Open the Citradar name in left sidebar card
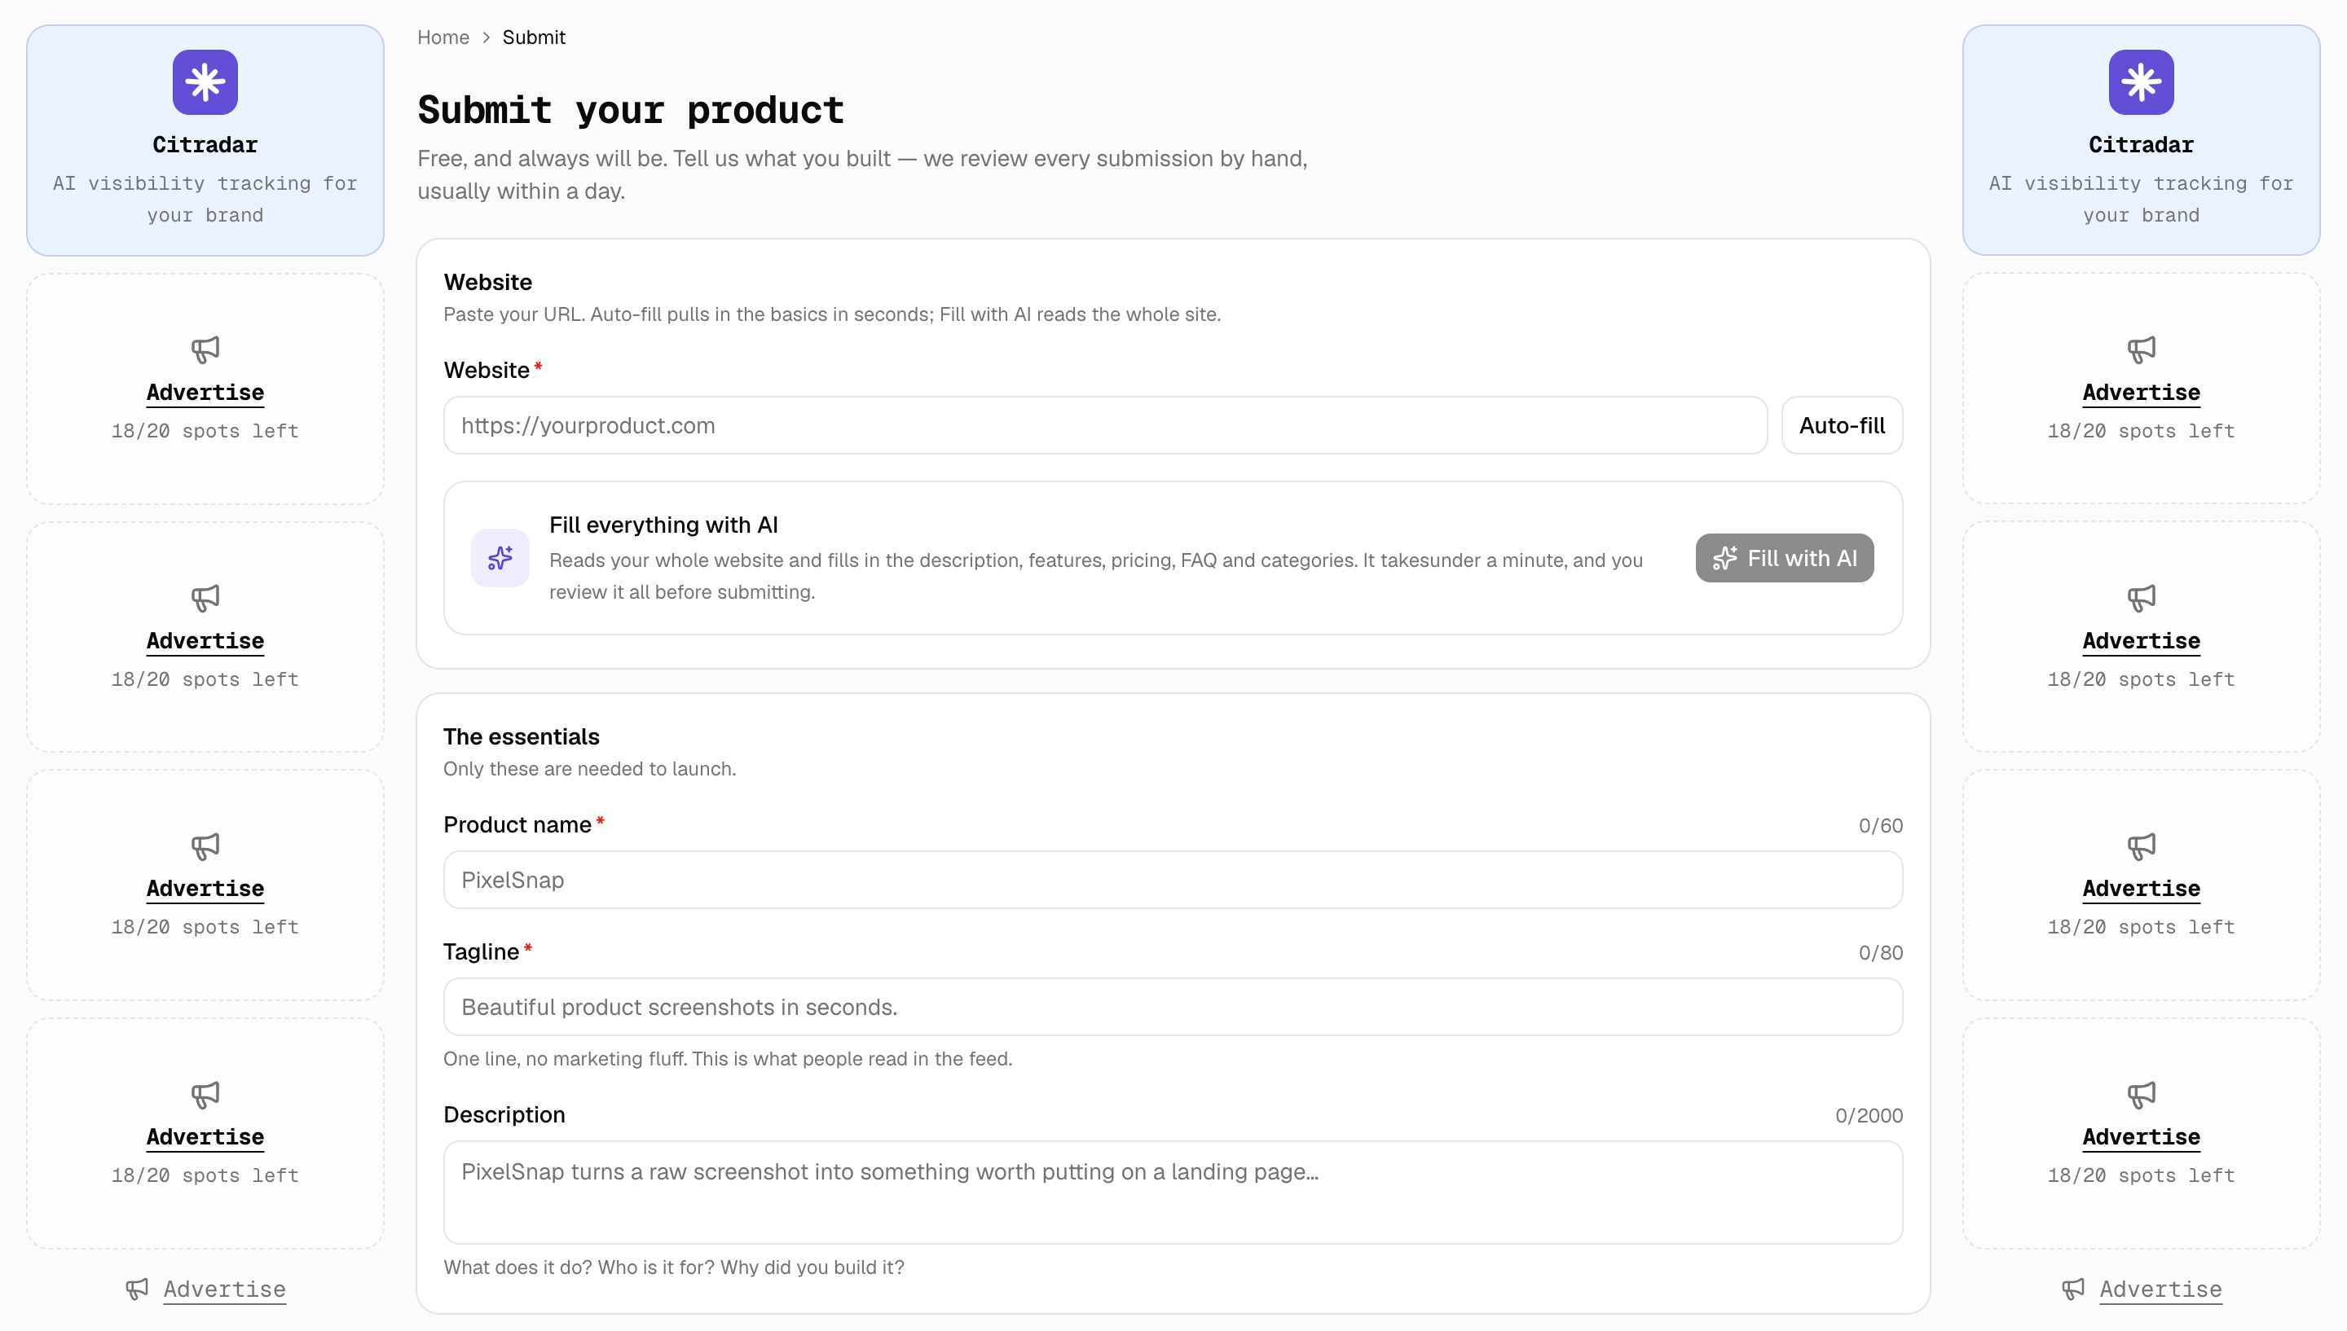Image resolution: width=2347 pixels, height=1331 pixels. 205,144
